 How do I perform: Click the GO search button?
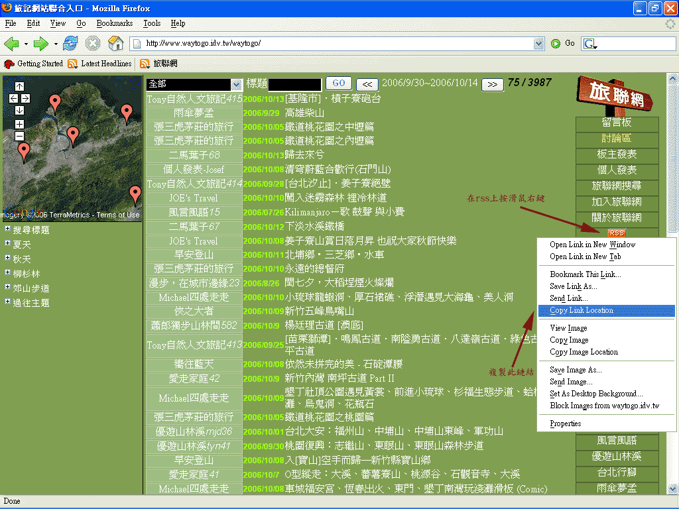tap(339, 84)
